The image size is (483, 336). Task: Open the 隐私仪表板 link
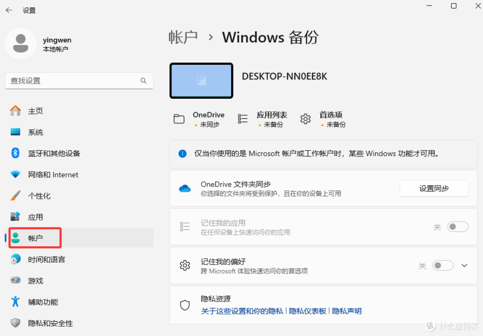pyautogui.click(x=307, y=311)
